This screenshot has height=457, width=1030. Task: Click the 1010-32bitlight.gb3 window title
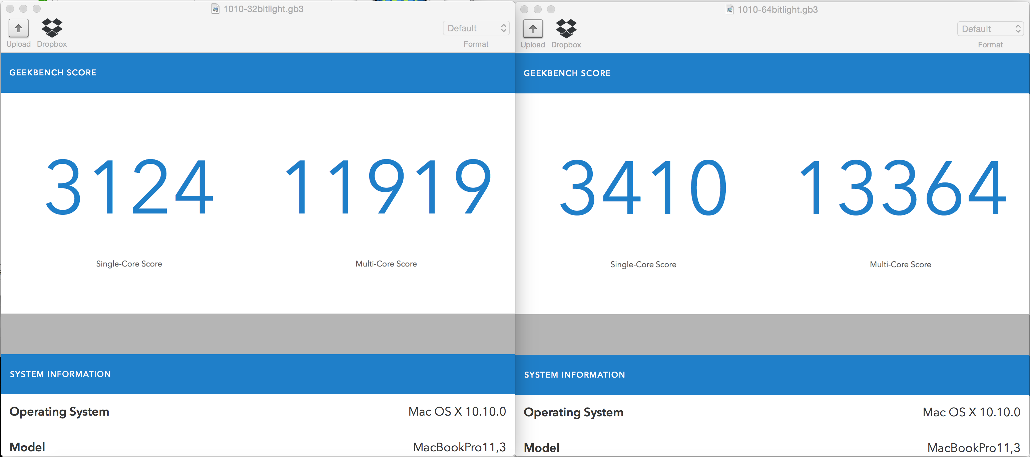pyautogui.click(x=263, y=9)
